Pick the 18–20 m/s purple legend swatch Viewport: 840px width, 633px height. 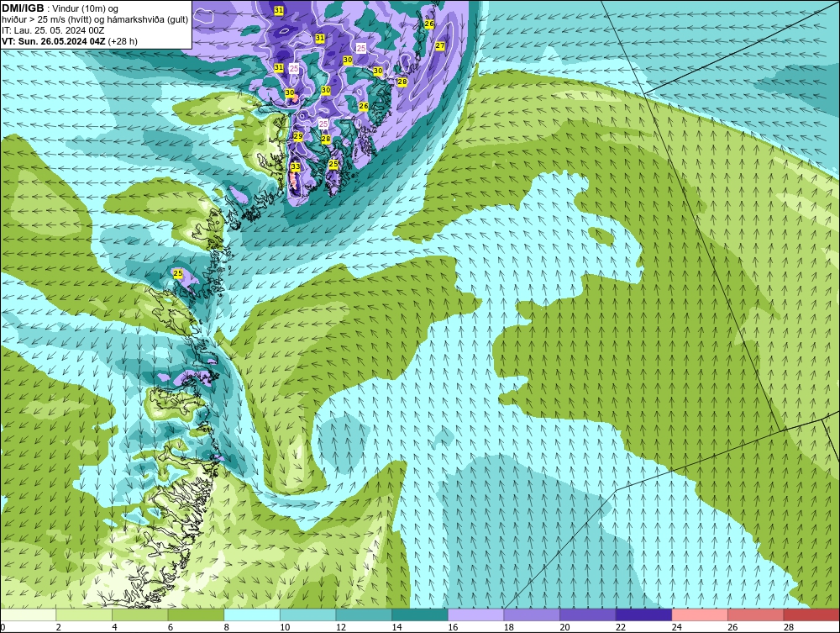(x=532, y=615)
